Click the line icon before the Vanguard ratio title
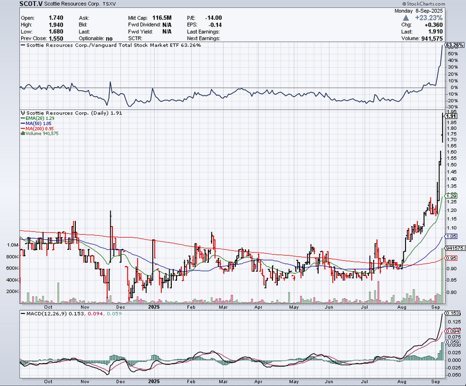Screen dimensions: 466x386 tap(23, 46)
